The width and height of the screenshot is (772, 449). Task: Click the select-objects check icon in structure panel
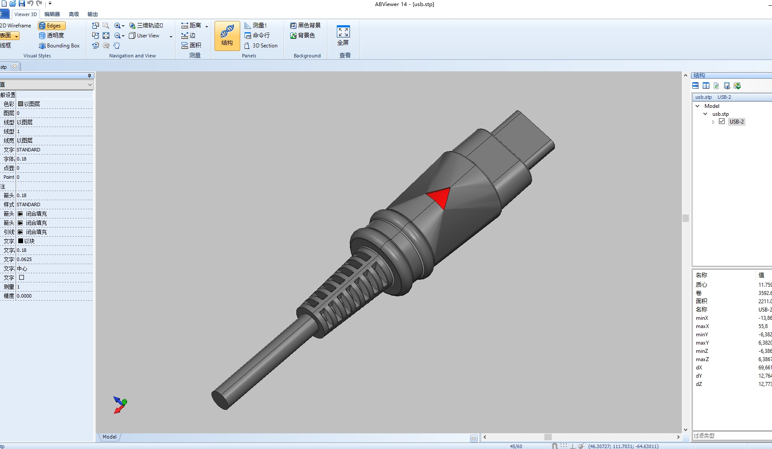tap(737, 86)
